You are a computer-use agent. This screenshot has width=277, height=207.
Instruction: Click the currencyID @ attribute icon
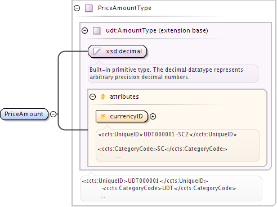(103, 116)
